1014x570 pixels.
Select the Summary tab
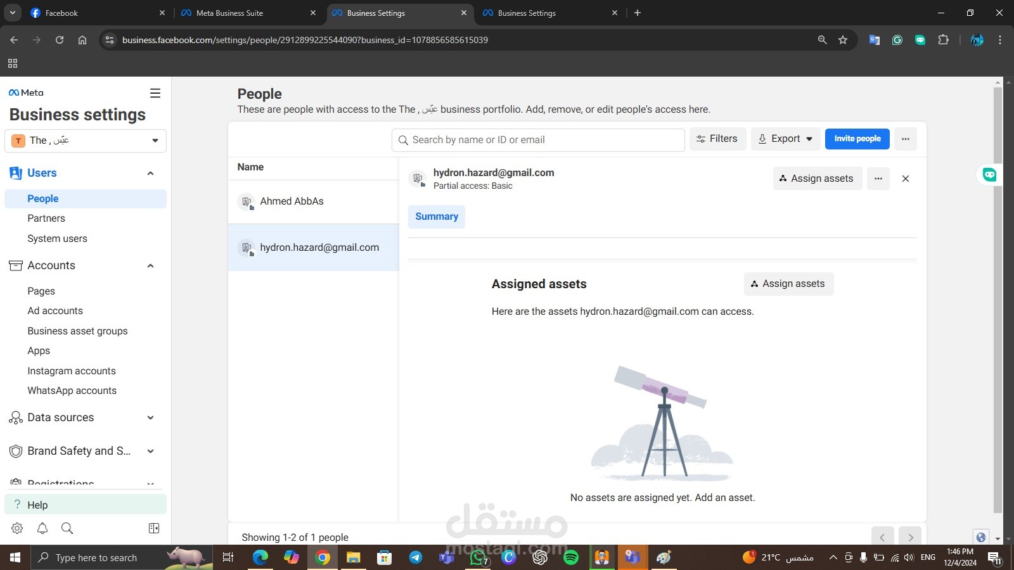(437, 217)
